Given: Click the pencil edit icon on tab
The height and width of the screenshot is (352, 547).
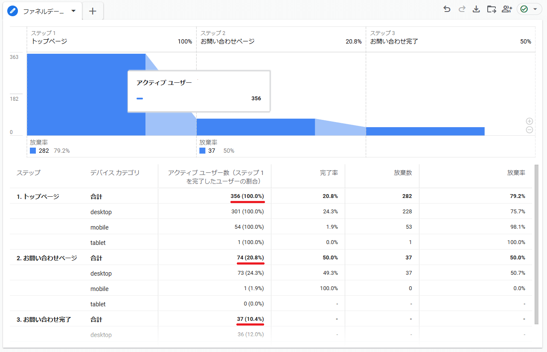Looking at the screenshot, I should point(13,11).
